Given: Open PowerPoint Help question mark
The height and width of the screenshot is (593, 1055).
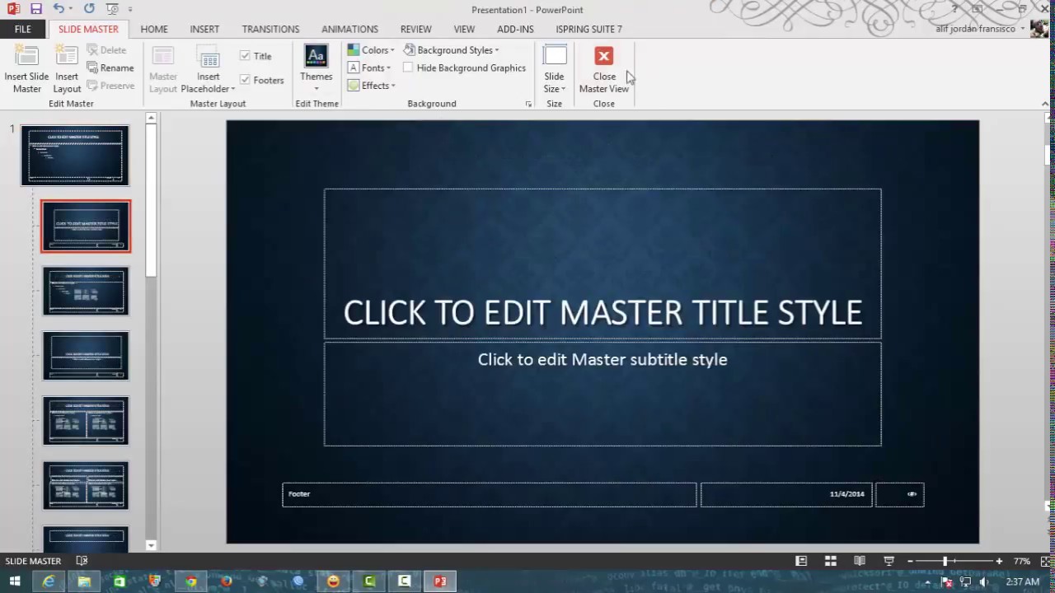Looking at the screenshot, I should [x=954, y=9].
